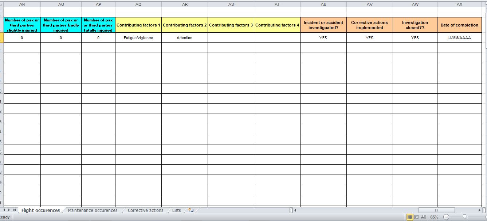Switch to Page Layout view
The image size is (487, 221).
(416, 217)
